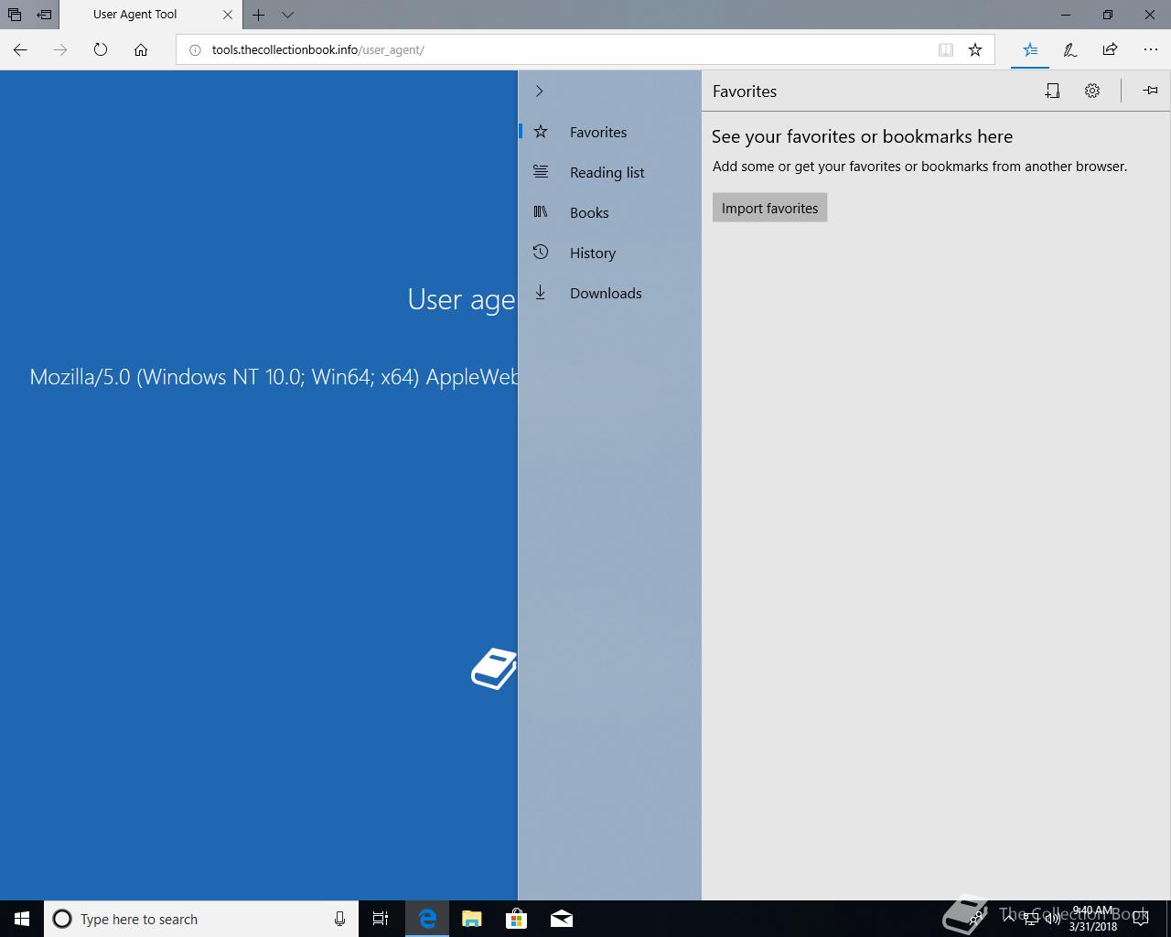Open Mail app from taskbar
Image resolution: width=1171 pixels, height=937 pixels.
pyautogui.click(x=561, y=919)
